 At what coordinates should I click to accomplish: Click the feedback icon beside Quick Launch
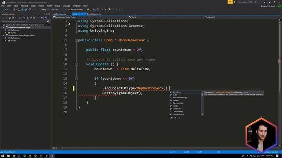click(x=235, y=2)
